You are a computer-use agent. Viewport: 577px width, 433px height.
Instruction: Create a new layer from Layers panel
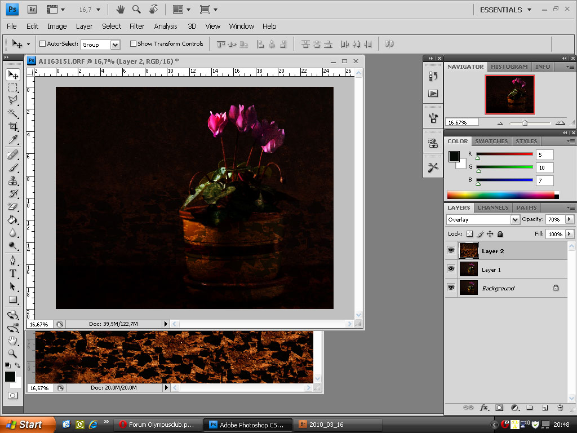(x=545, y=408)
